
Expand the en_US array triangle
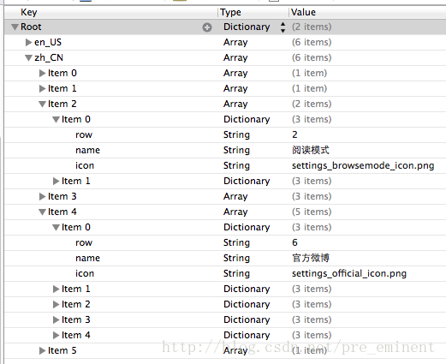28,42
